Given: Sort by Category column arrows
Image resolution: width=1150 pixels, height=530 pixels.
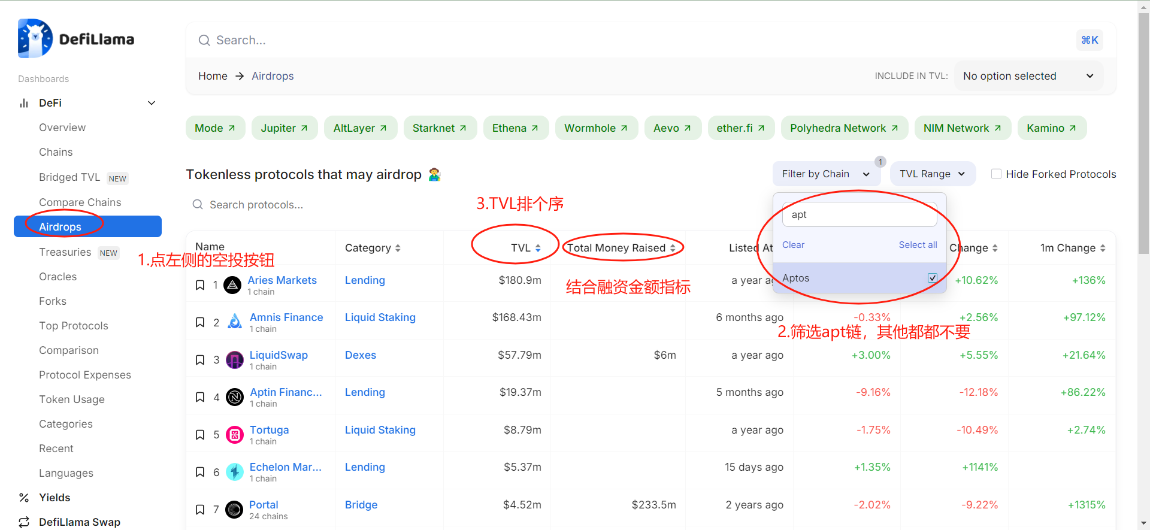Looking at the screenshot, I should coord(398,248).
